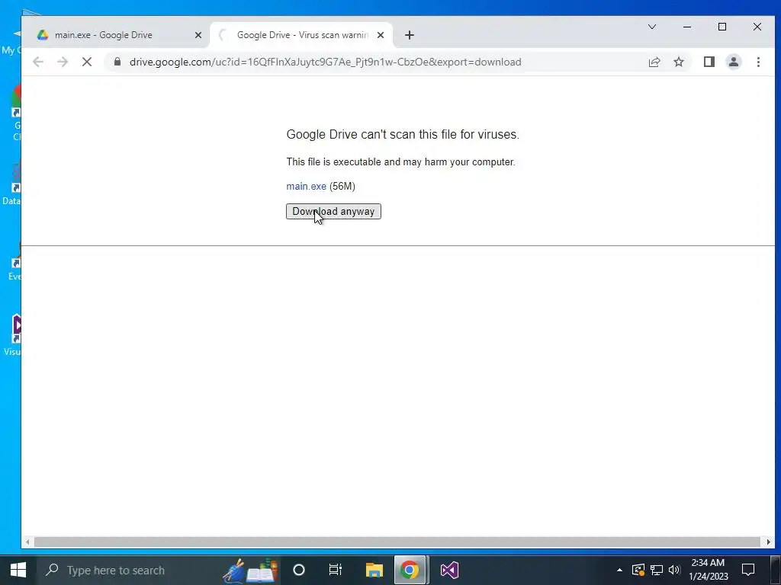This screenshot has height=585, width=781.
Task: Open the Chrome profile menu
Action: pos(733,62)
